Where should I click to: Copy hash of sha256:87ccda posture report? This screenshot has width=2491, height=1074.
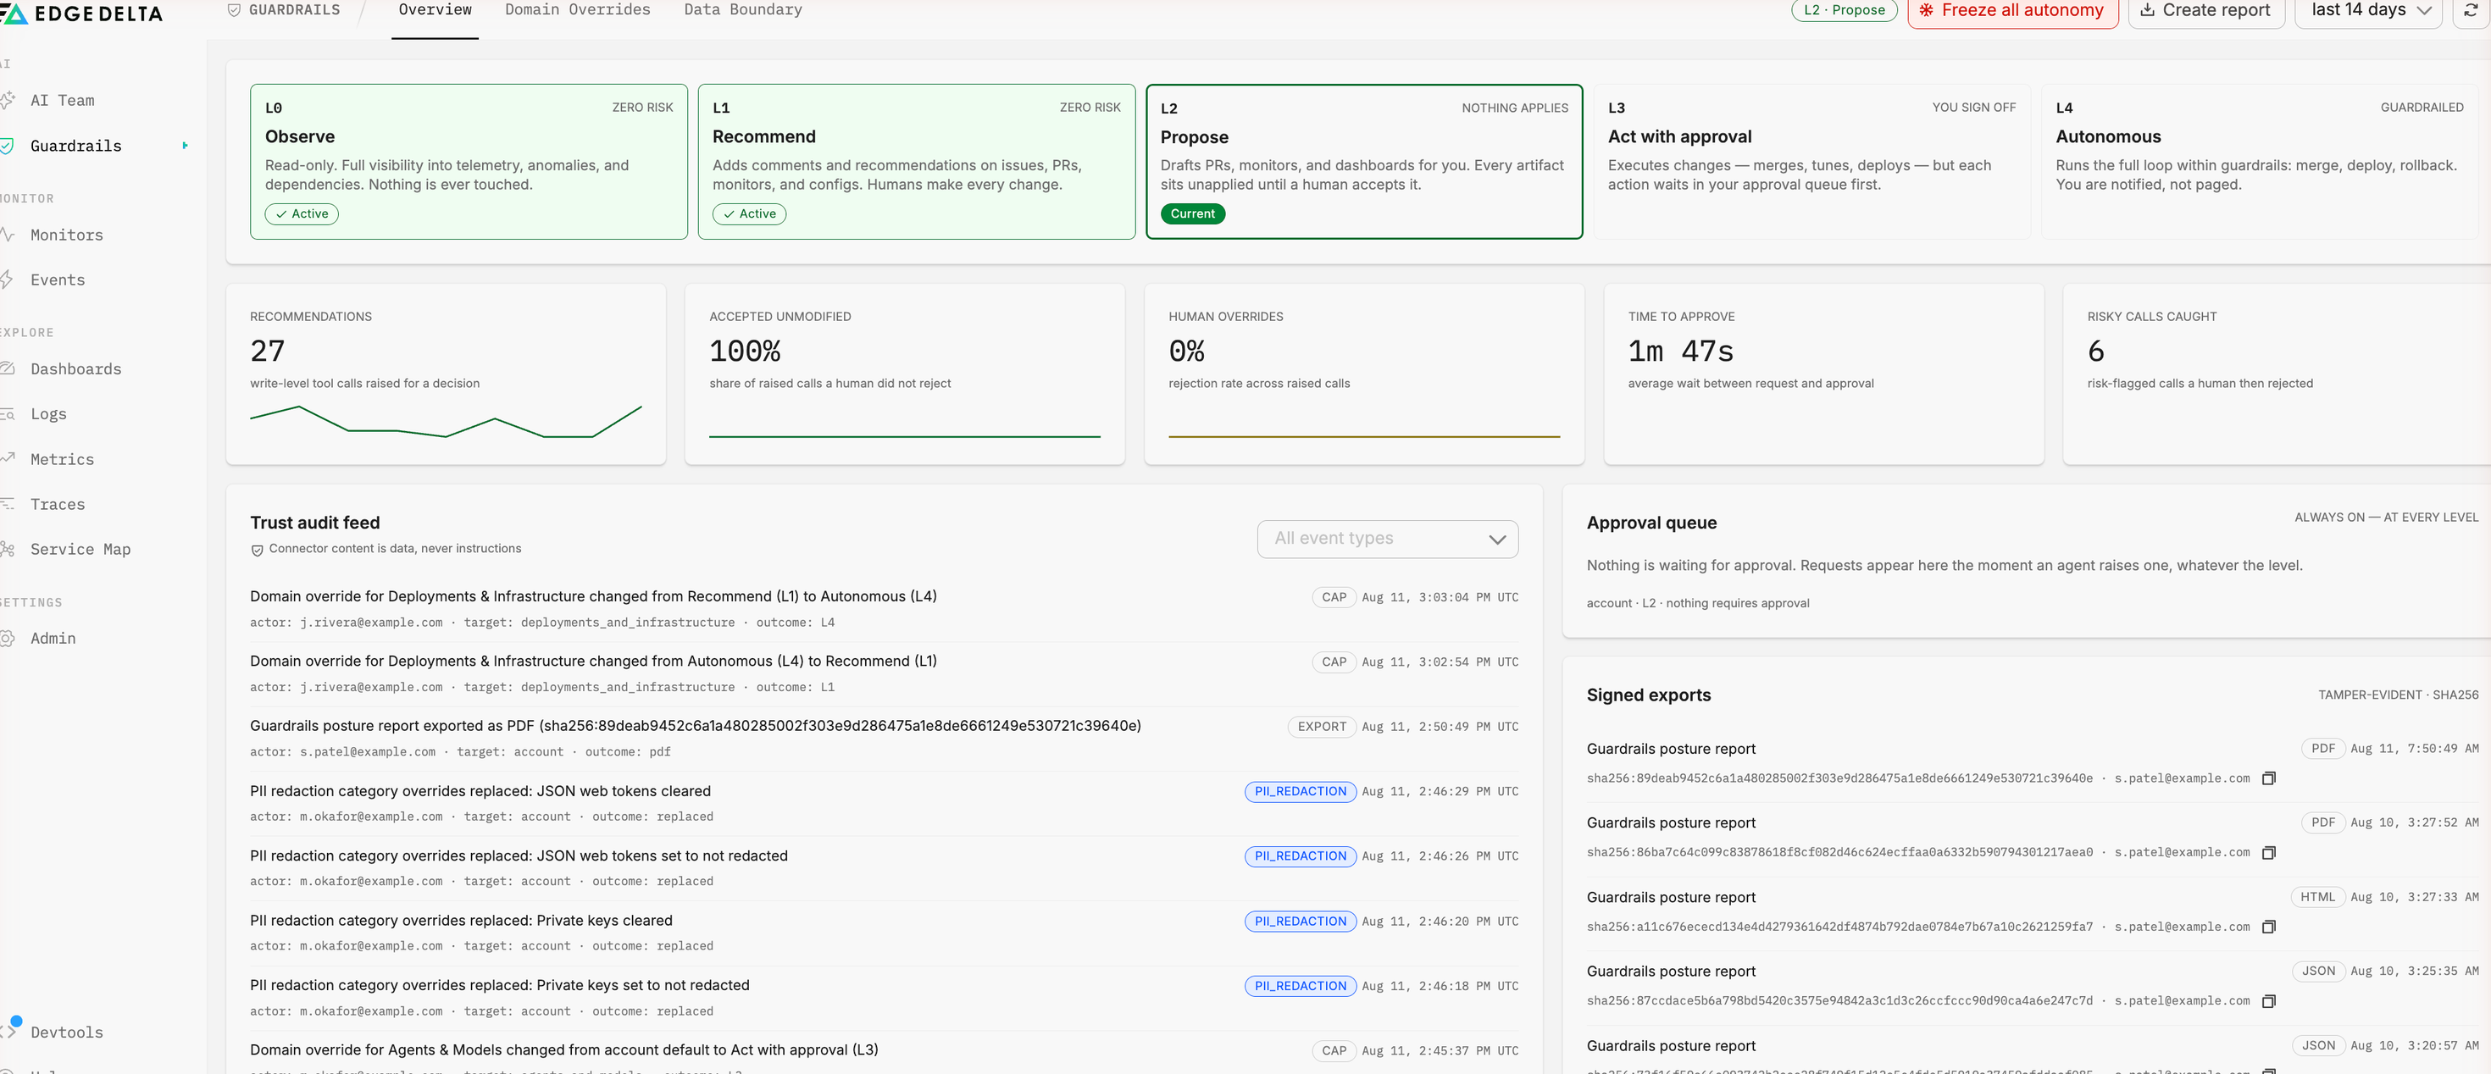[x=2269, y=1000]
